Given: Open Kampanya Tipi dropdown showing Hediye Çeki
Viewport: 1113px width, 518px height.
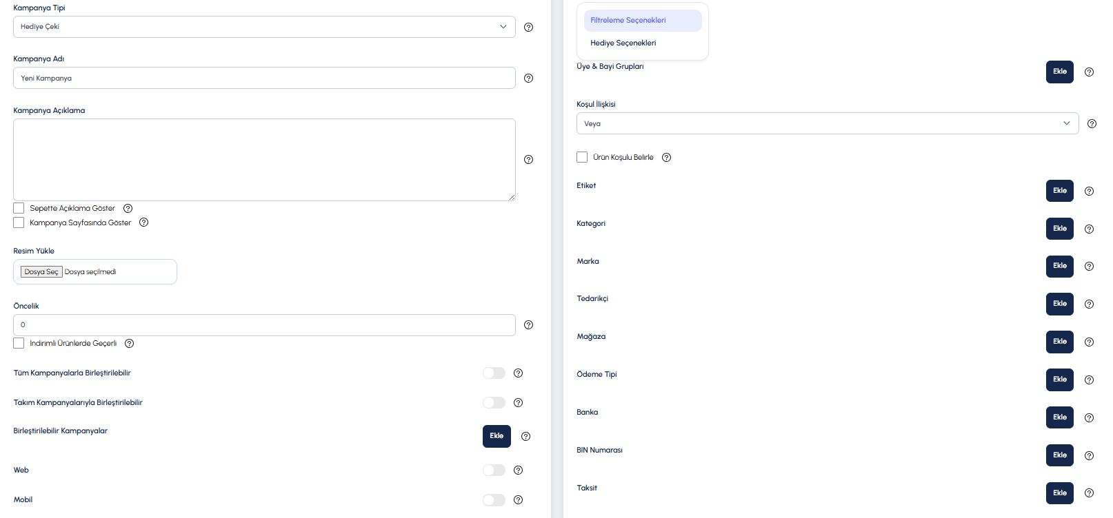Looking at the screenshot, I should (x=264, y=27).
